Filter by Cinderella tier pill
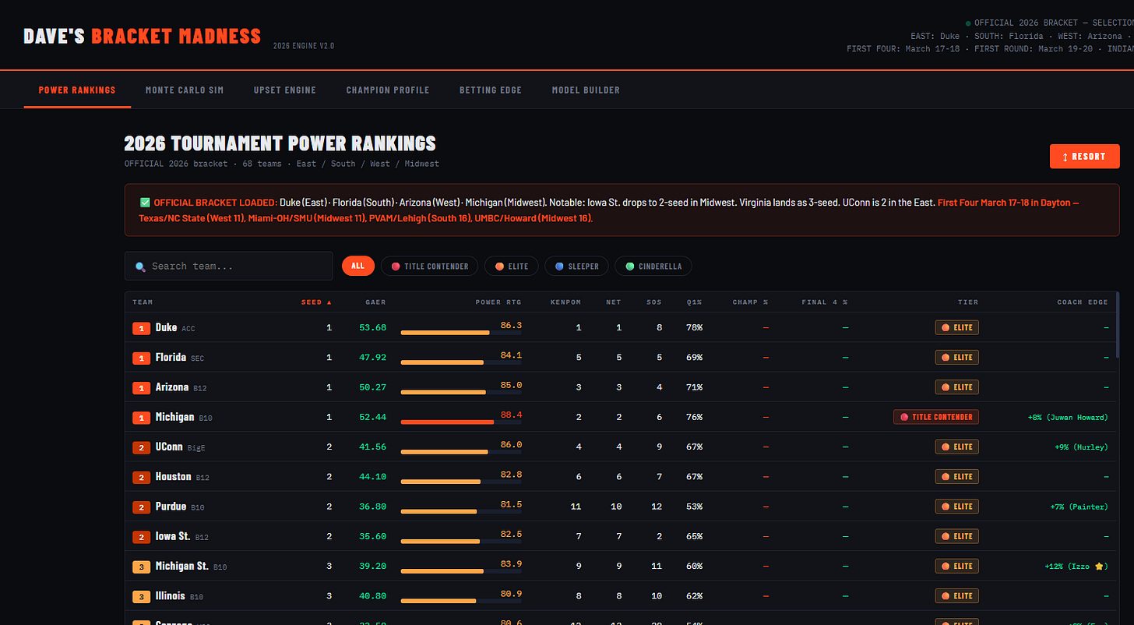The width and height of the screenshot is (1134, 625). coord(653,267)
